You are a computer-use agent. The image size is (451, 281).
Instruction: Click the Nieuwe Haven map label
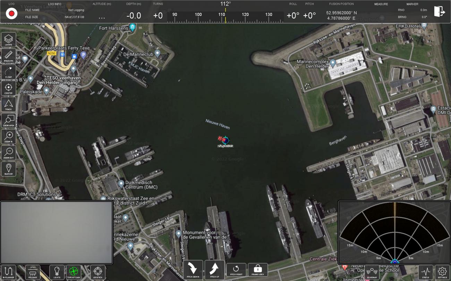coord(218,124)
